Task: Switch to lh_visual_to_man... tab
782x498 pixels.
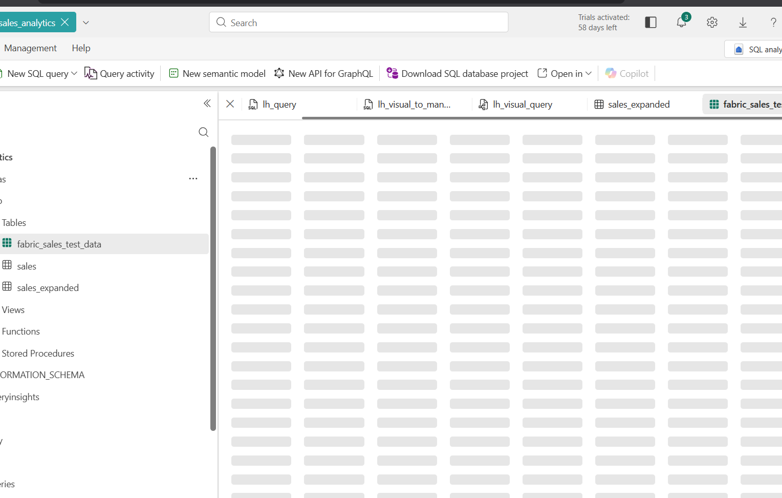Action: pyautogui.click(x=414, y=105)
